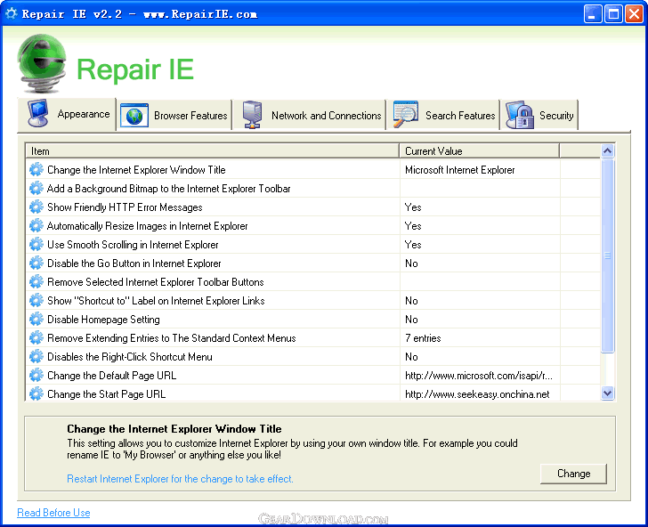This screenshot has width=648, height=527.
Task: Open the Search Features tab
Action: tap(442, 116)
